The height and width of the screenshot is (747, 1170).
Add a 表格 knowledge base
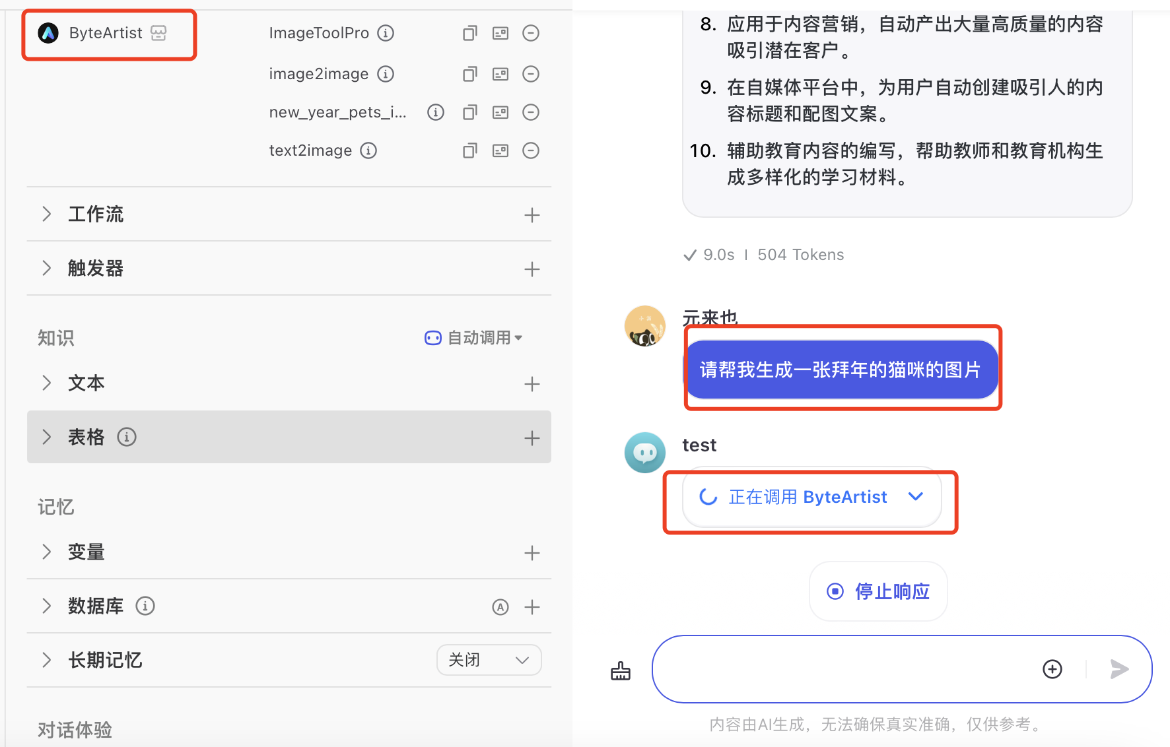(532, 438)
